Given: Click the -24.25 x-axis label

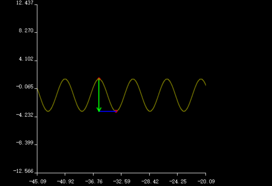Looking at the screenshot, I should click(178, 181).
